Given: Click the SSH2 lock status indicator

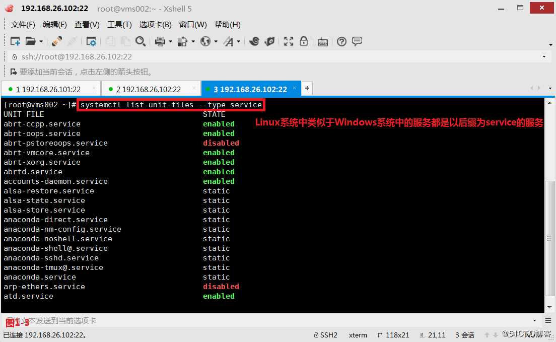Looking at the screenshot, I should click(325, 335).
